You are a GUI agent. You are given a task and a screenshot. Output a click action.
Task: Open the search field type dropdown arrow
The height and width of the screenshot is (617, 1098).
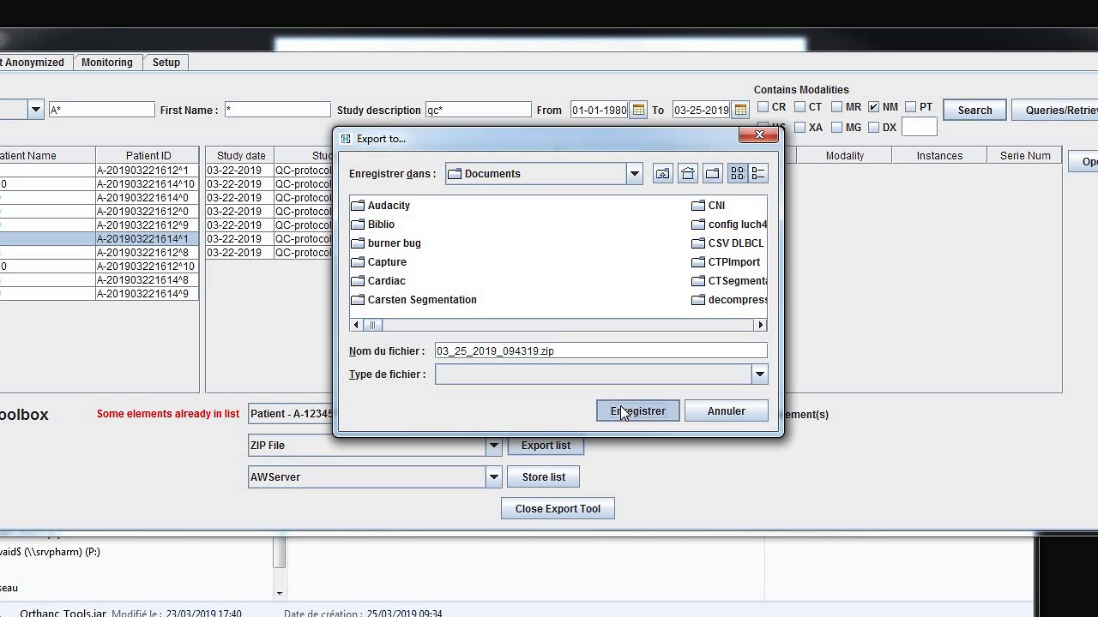[36, 110]
